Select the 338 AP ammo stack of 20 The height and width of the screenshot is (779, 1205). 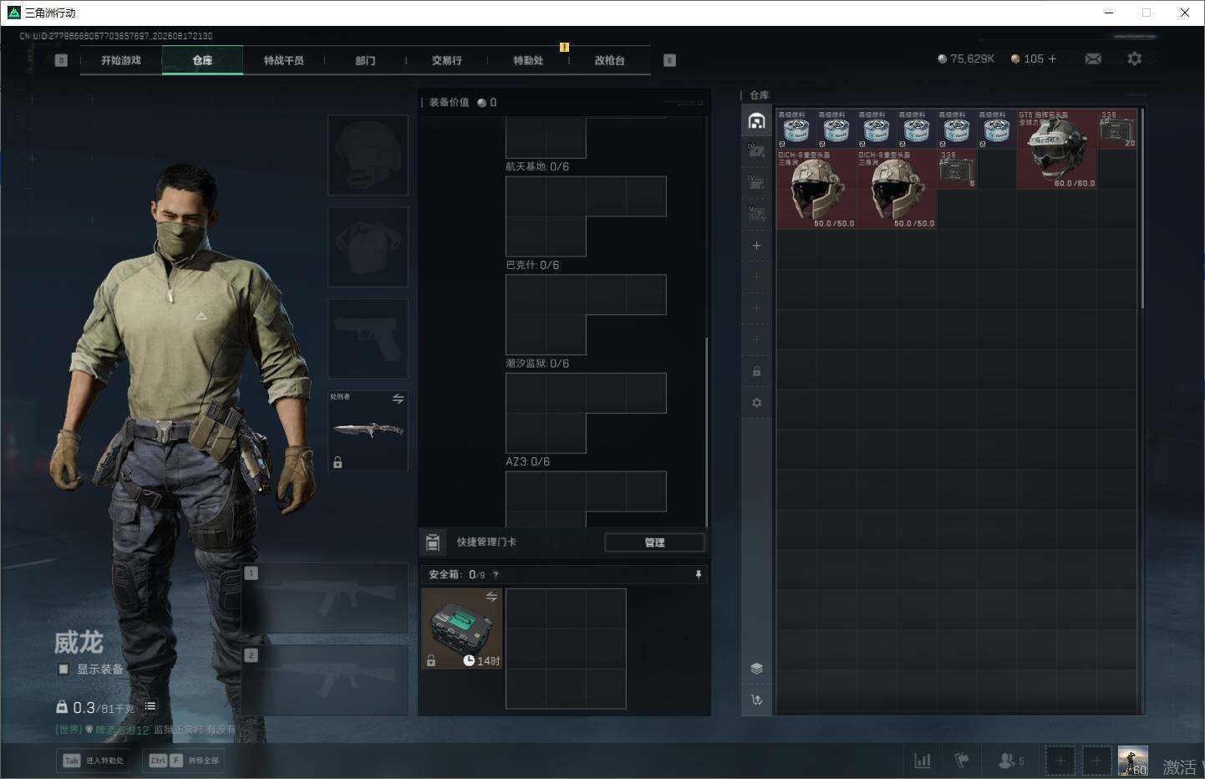pos(1117,129)
